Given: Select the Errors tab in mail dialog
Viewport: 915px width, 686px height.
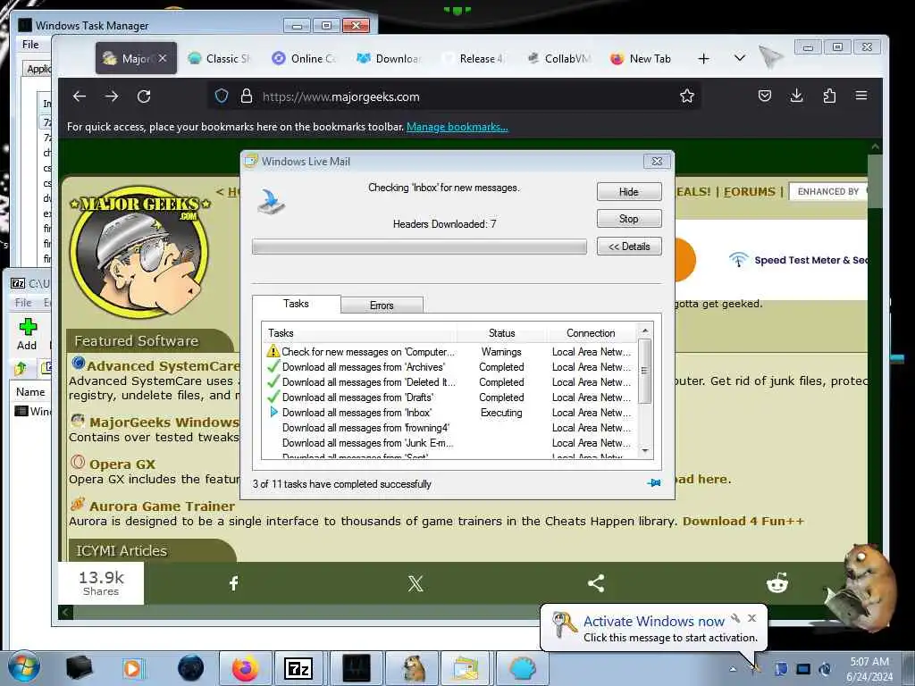Looking at the screenshot, I should click(x=382, y=305).
